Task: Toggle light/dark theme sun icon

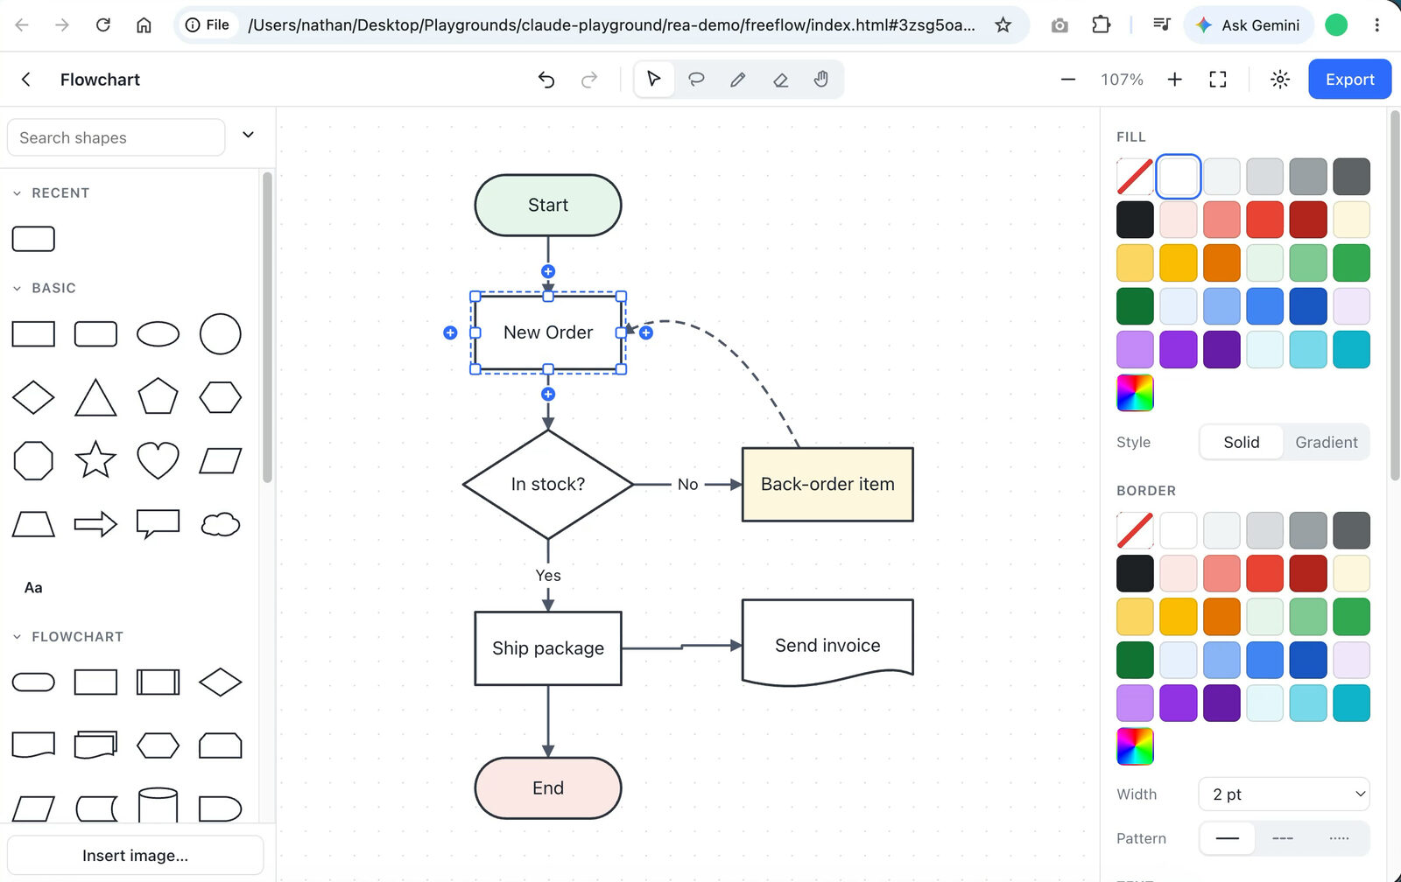Action: pyautogui.click(x=1280, y=80)
